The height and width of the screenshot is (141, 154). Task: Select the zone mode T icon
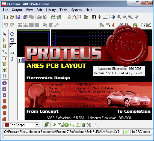[4, 64]
